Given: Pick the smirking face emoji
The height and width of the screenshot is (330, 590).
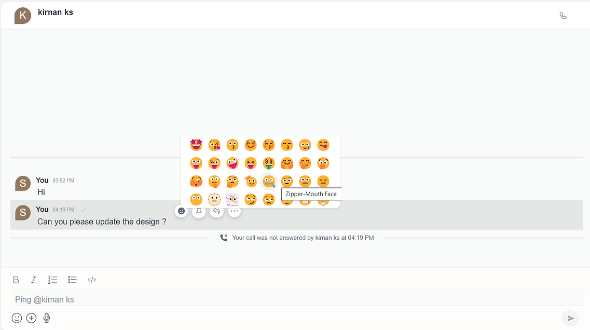Looking at the screenshot, I should point(251,199).
